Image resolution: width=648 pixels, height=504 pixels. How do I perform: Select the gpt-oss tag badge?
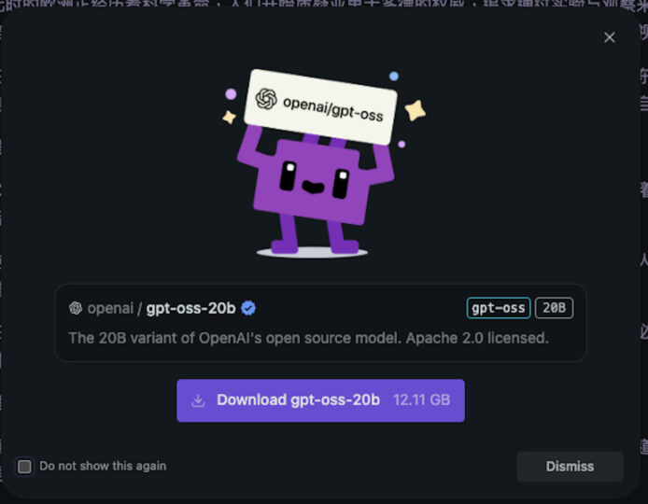(x=499, y=308)
